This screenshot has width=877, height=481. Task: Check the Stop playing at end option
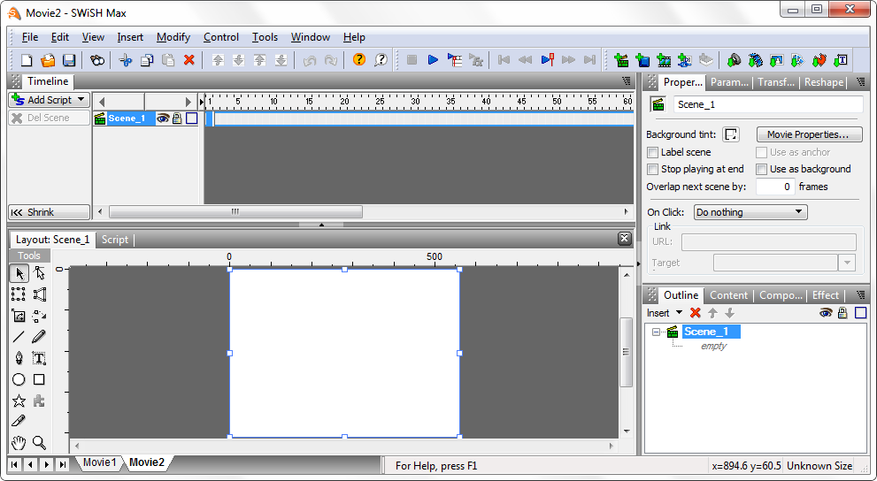click(x=653, y=169)
